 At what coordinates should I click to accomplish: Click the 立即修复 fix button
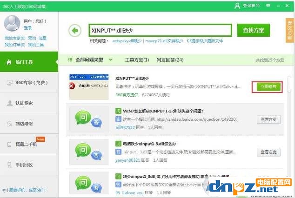268,87
